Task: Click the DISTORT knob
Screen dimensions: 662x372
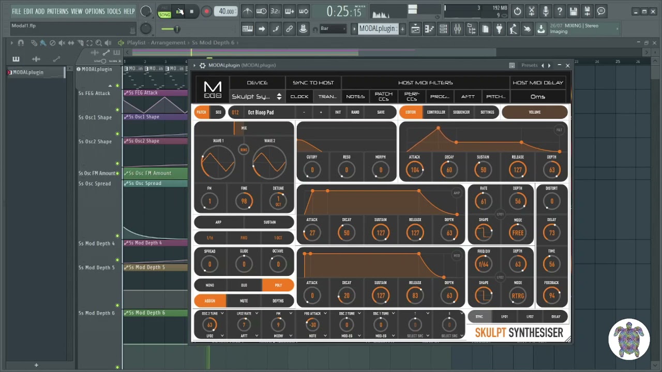Action: [552, 202]
